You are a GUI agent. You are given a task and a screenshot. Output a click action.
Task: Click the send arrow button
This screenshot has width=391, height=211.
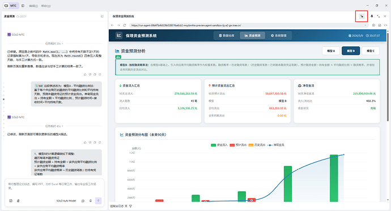pyautogui.click(x=98, y=201)
